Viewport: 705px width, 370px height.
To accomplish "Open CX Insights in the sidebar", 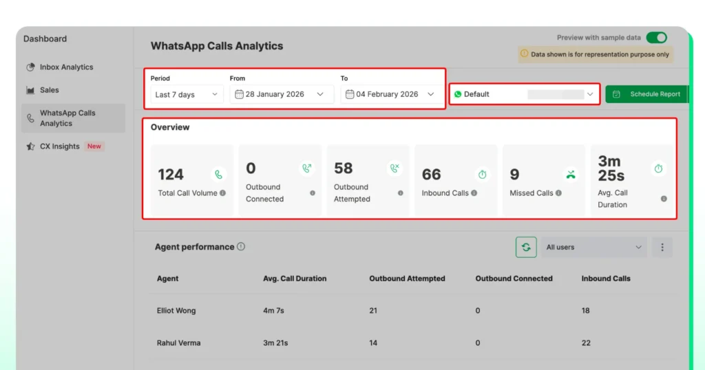I will (x=59, y=146).
